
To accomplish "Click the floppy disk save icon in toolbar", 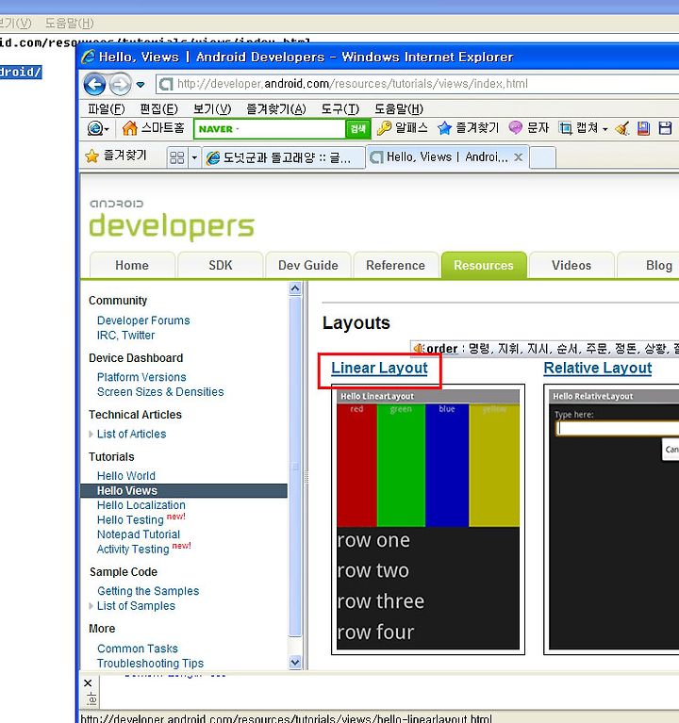I will [x=665, y=128].
